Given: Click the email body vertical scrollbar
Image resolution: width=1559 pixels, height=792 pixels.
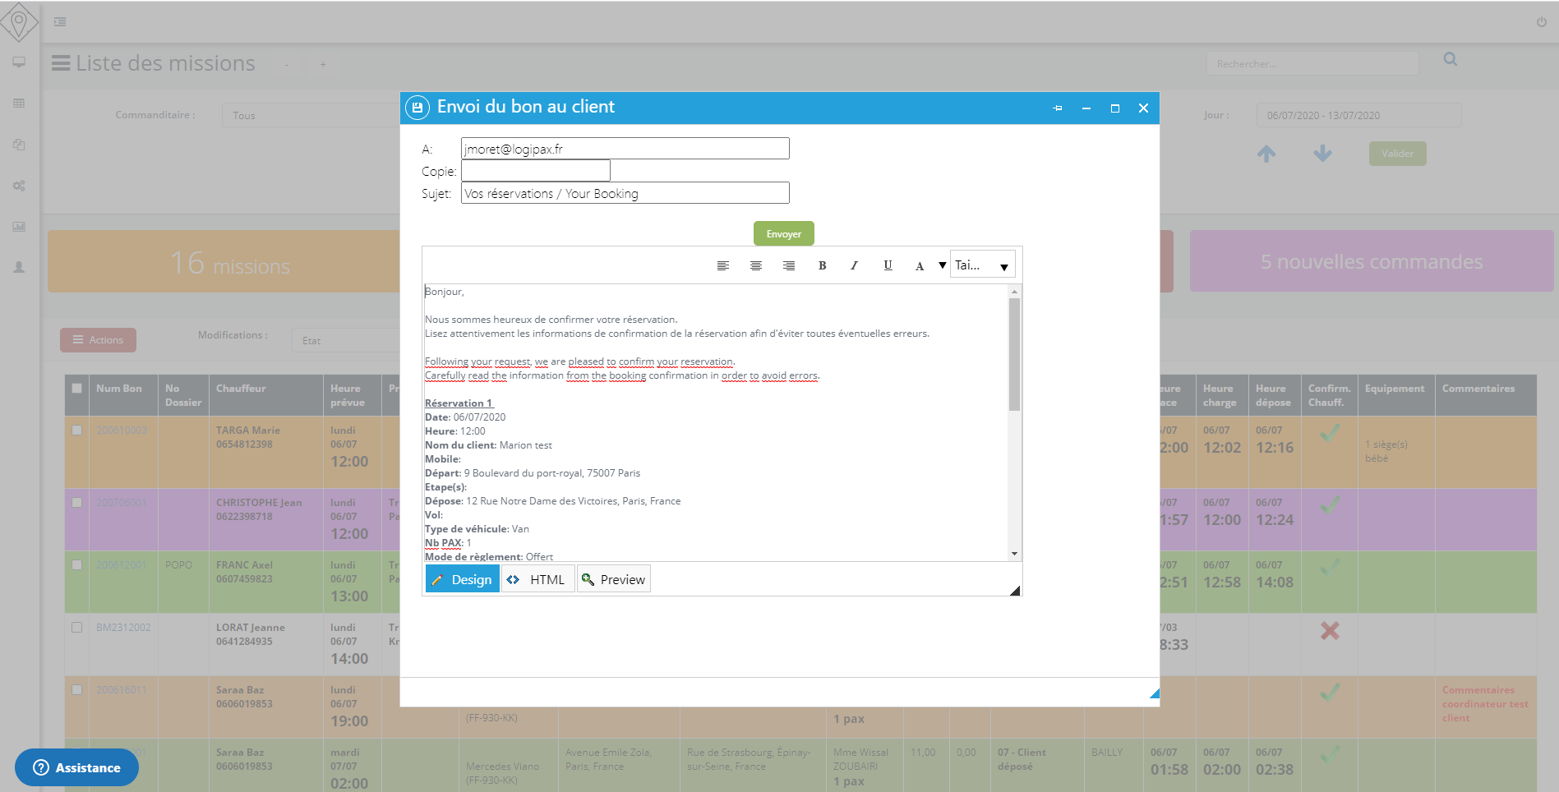Looking at the screenshot, I should coord(1014,353).
